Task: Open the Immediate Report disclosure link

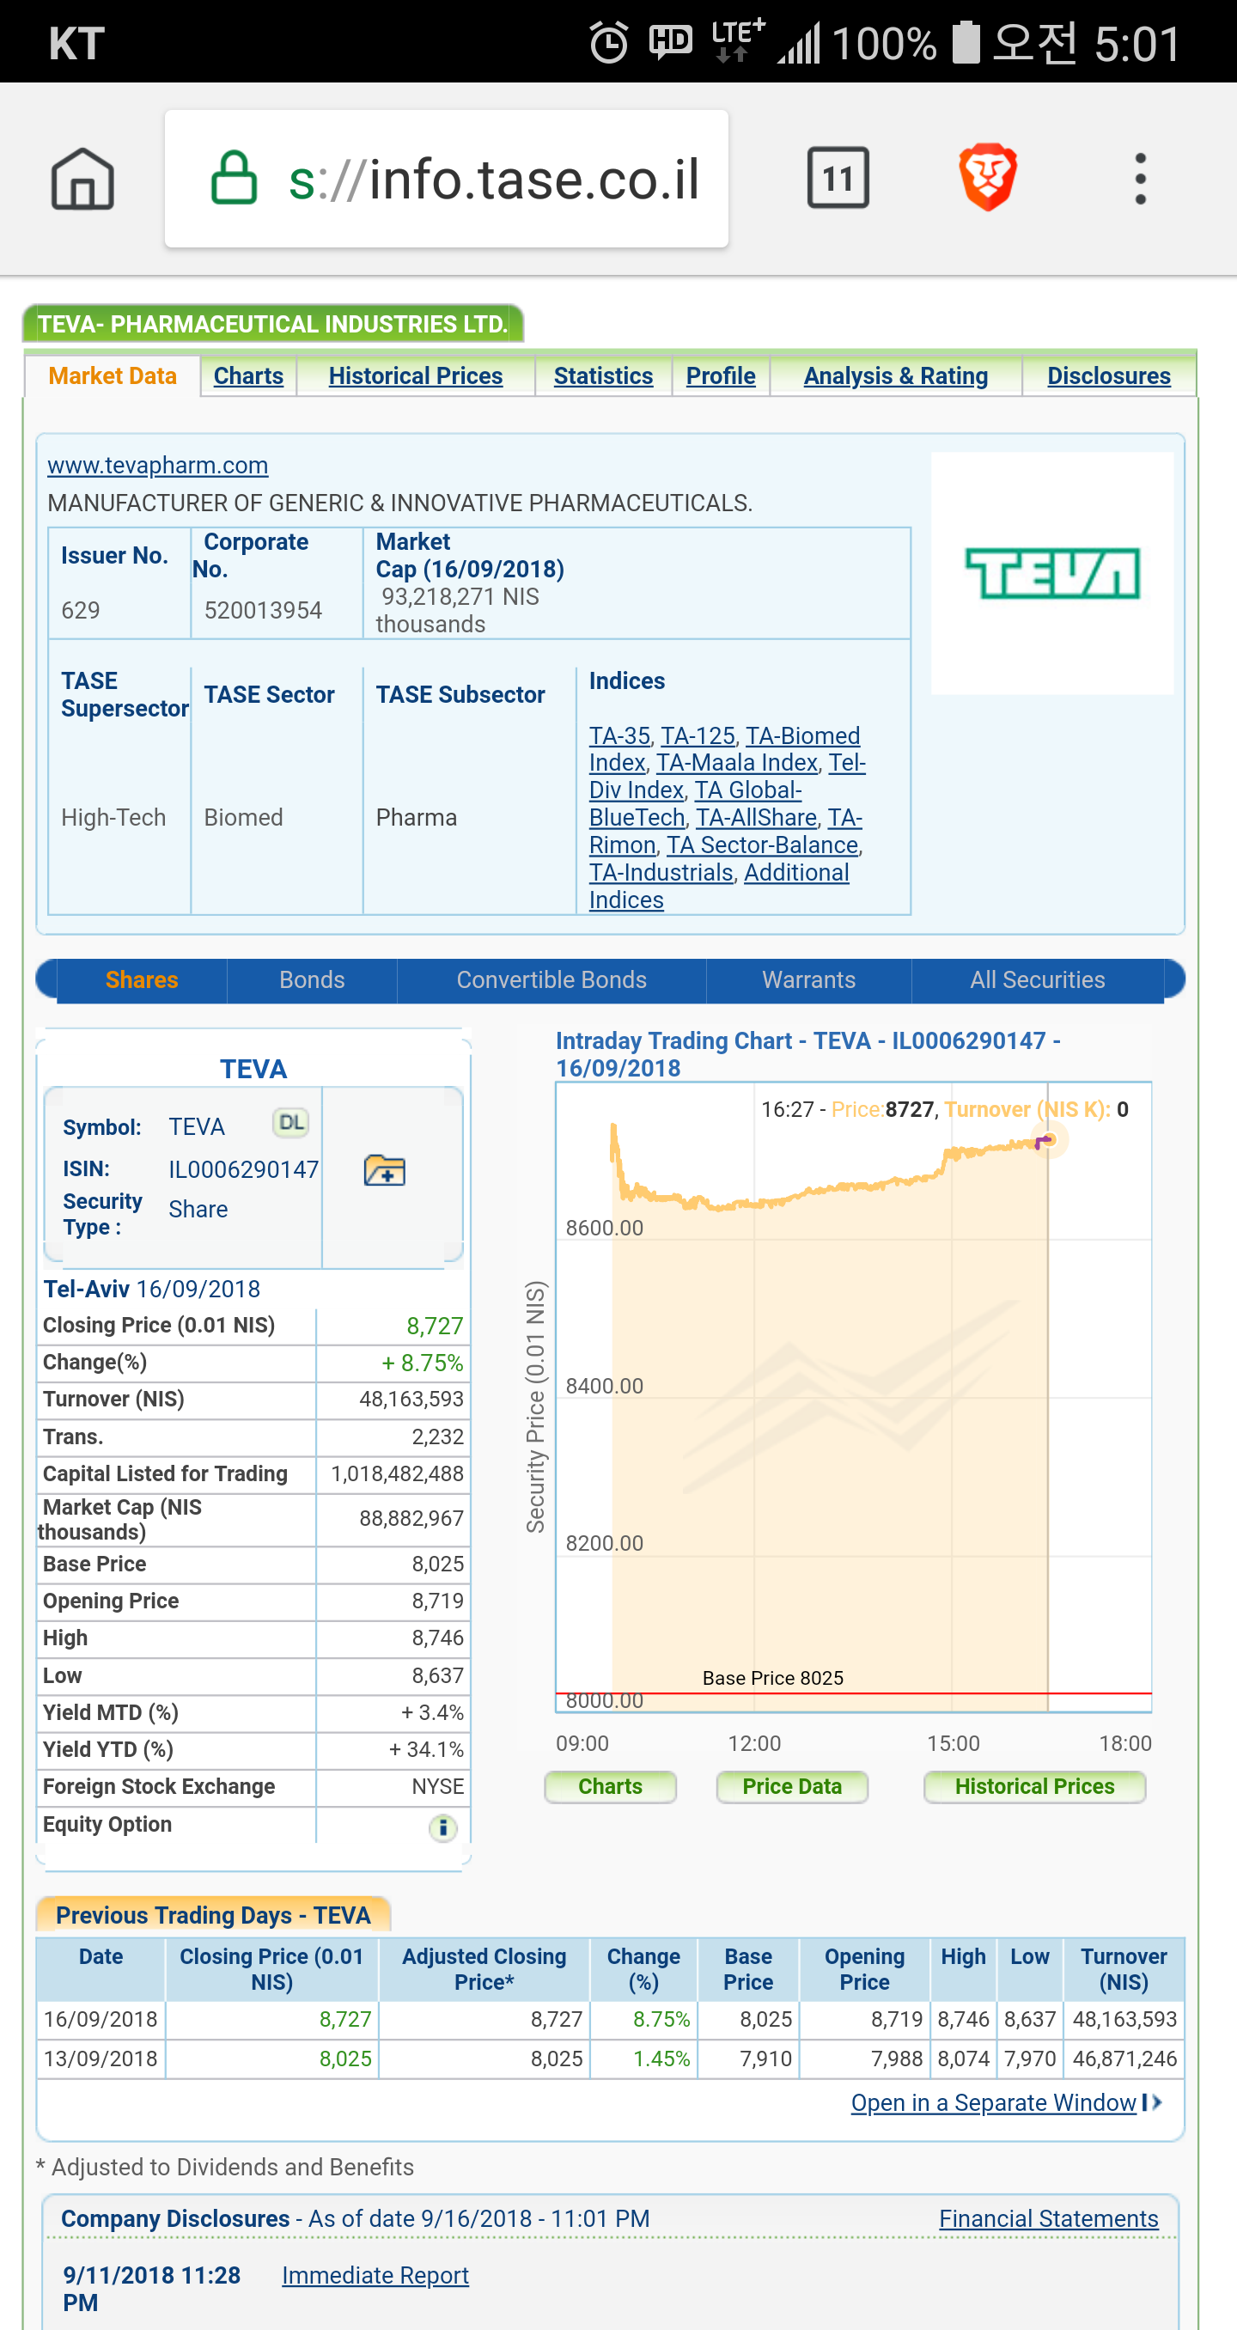Action: tap(375, 2276)
